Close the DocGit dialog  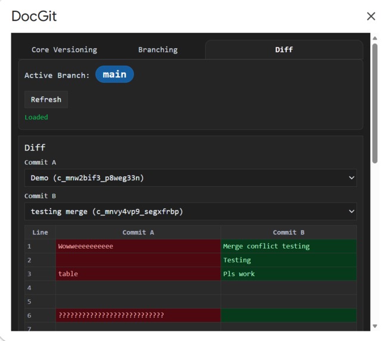click(371, 17)
